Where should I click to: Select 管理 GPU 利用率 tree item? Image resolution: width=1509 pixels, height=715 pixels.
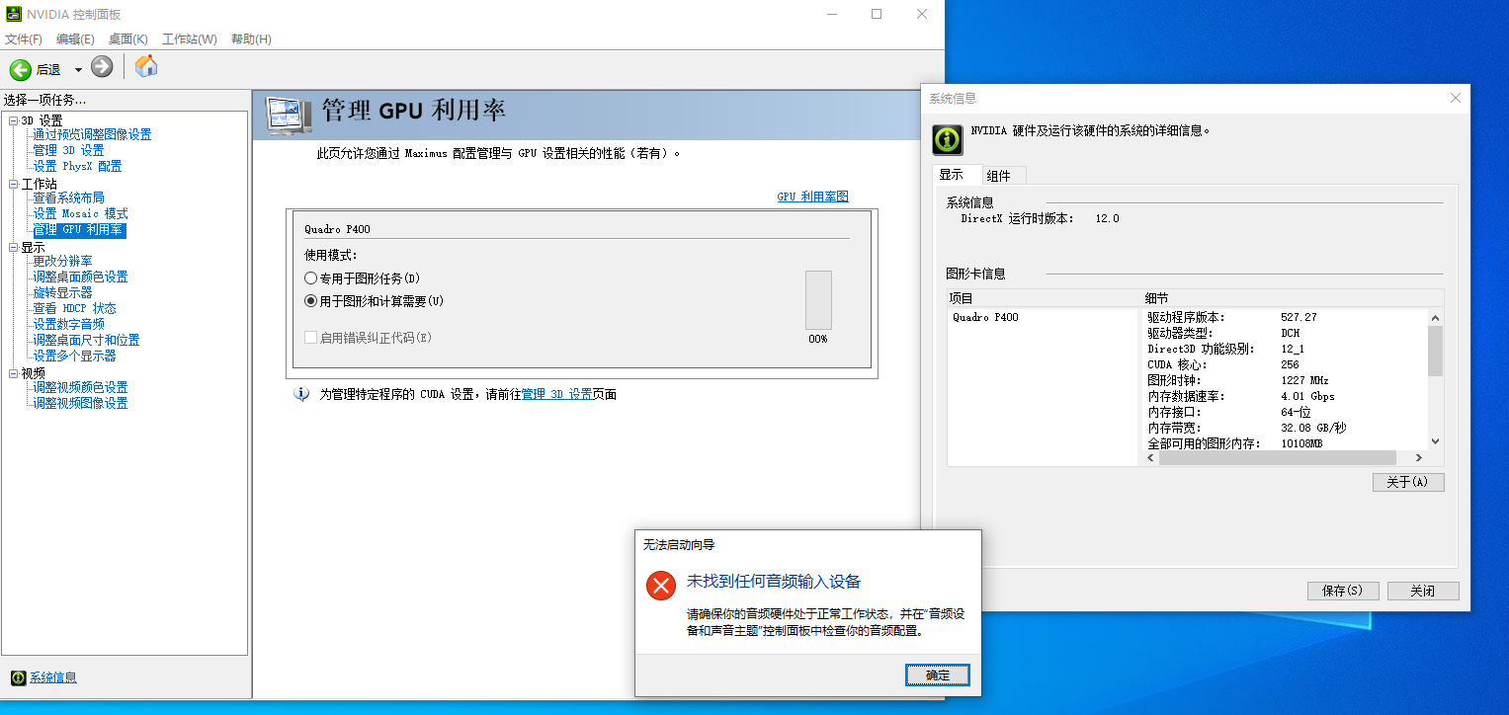click(x=79, y=230)
